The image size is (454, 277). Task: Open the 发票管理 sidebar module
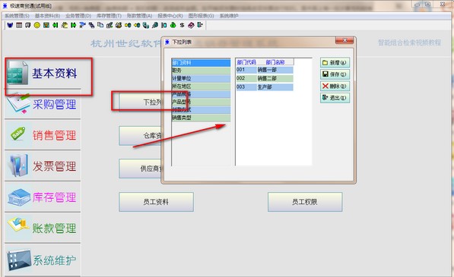(43, 166)
